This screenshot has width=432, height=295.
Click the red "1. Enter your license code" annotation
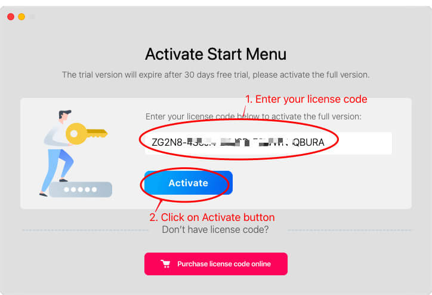(306, 99)
